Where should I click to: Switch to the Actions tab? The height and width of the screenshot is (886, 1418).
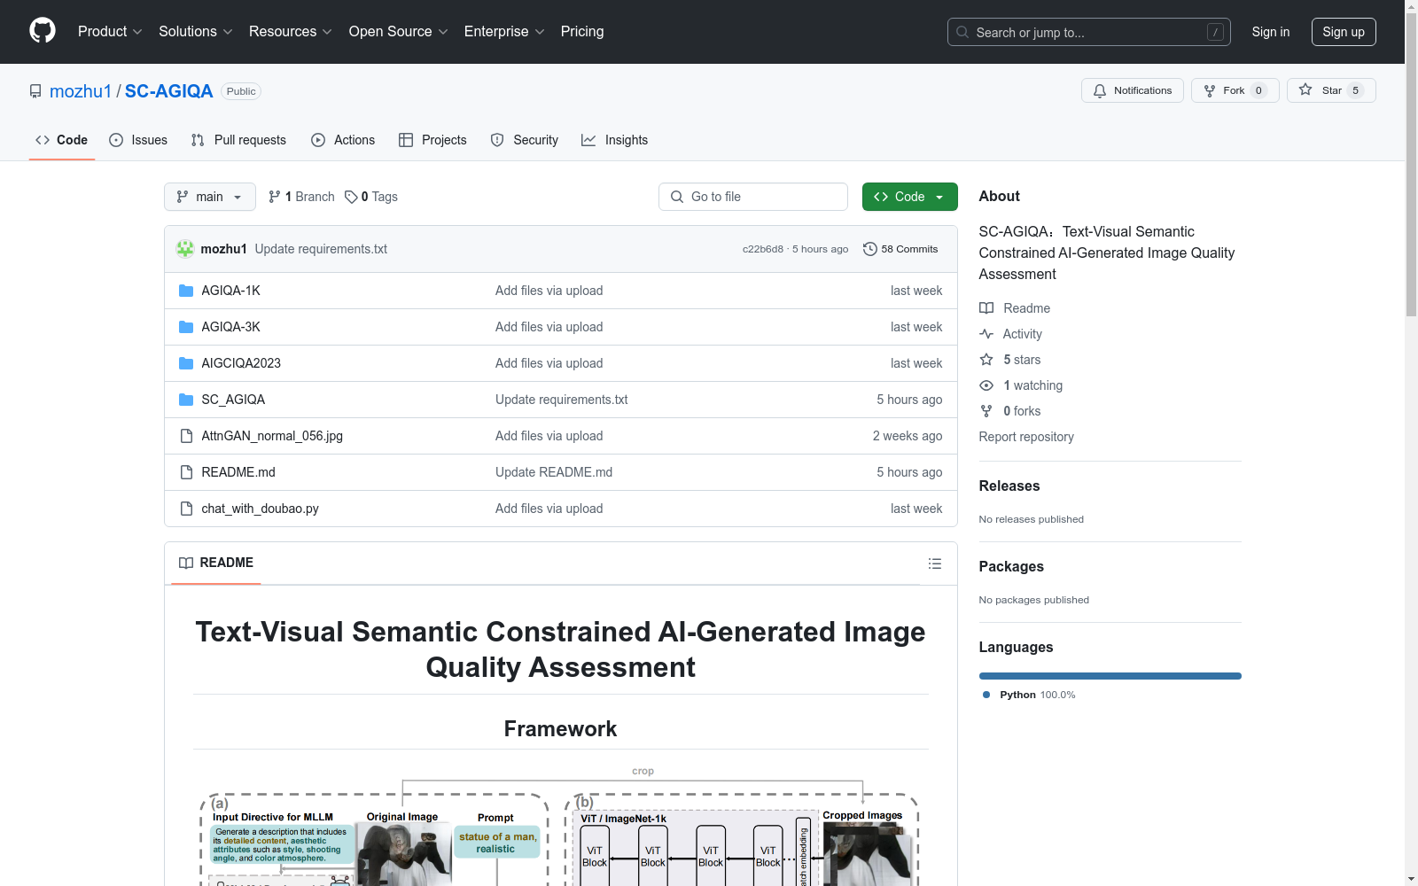343,140
